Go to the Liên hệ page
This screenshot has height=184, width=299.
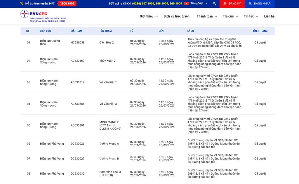[269, 16]
